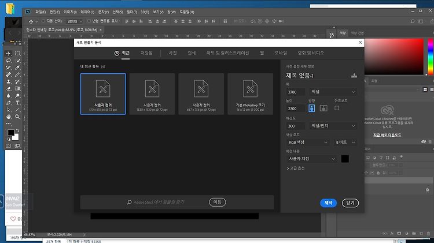Open the width unit dropdown

(333, 92)
